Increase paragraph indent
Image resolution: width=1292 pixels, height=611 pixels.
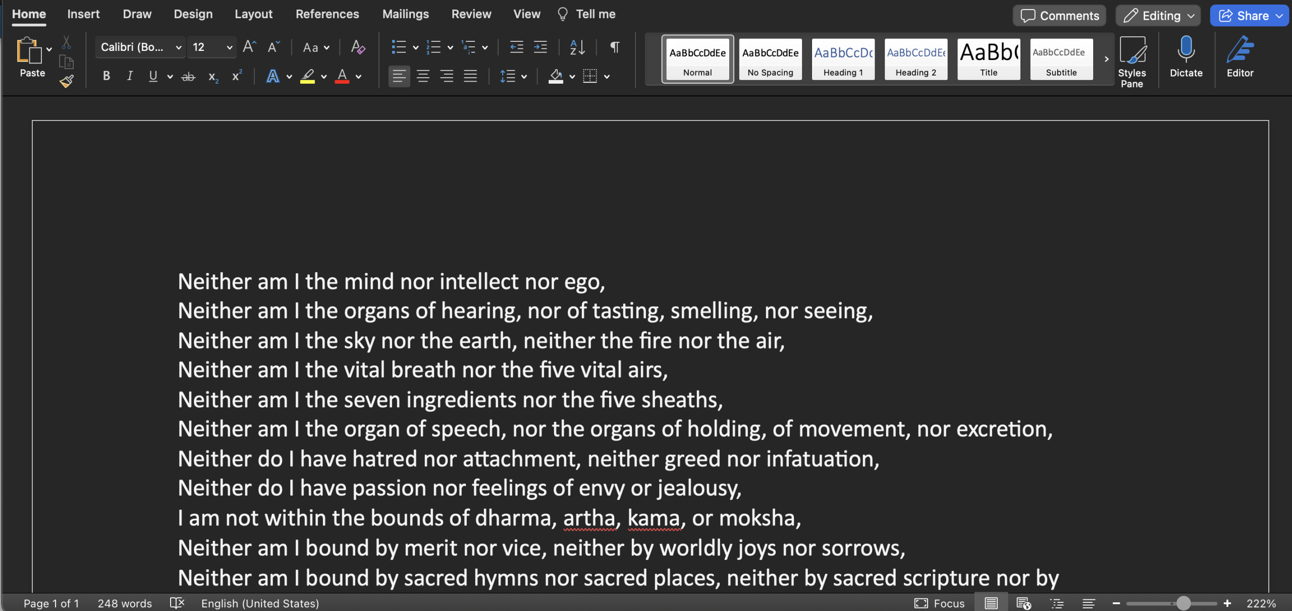[x=540, y=47]
